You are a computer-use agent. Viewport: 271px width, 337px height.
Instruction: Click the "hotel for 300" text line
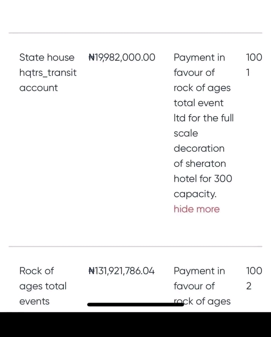coord(202,179)
